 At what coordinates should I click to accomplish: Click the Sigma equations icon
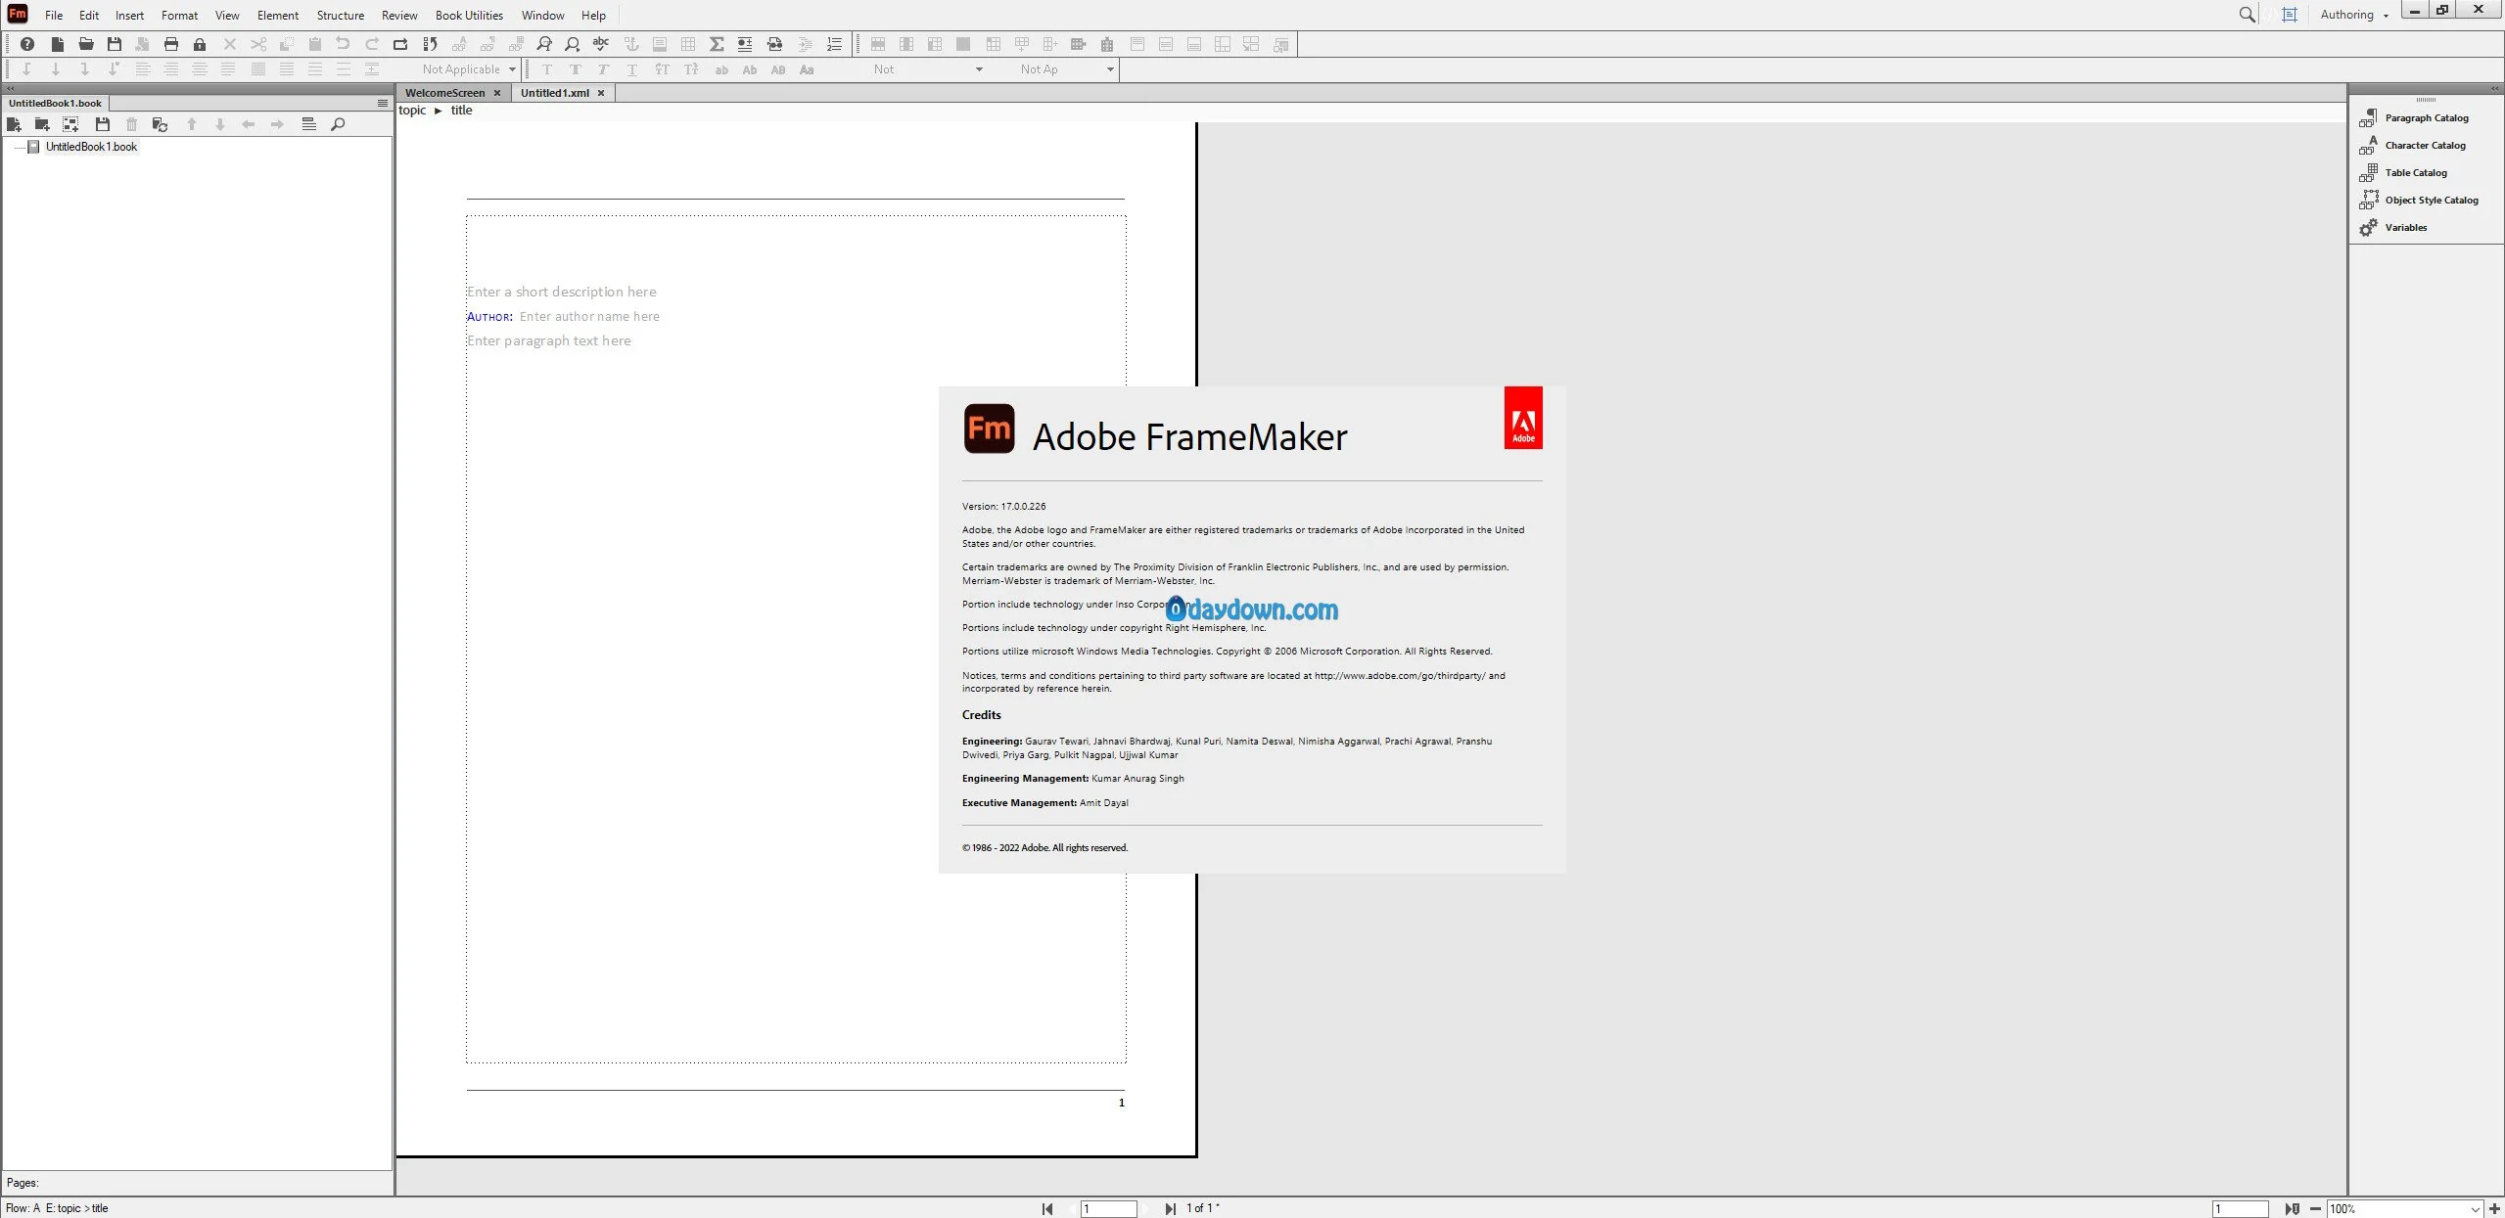pos(717,44)
